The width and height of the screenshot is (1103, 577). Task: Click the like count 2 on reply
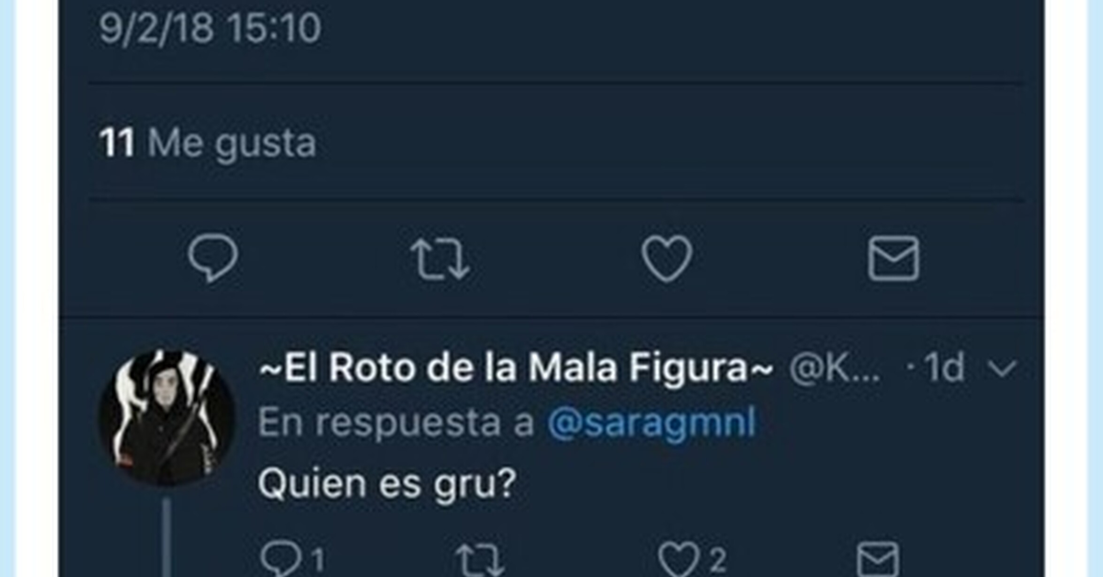click(717, 560)
